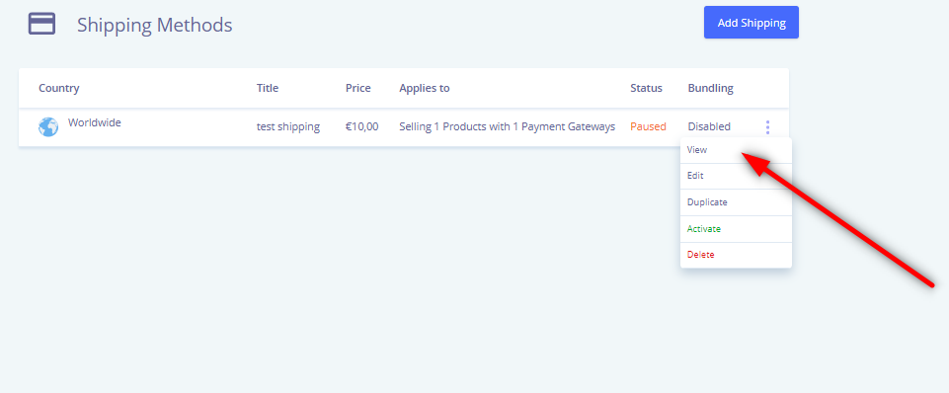Click the Disabled bundling value
949x393 pixels.
[709, 126]
